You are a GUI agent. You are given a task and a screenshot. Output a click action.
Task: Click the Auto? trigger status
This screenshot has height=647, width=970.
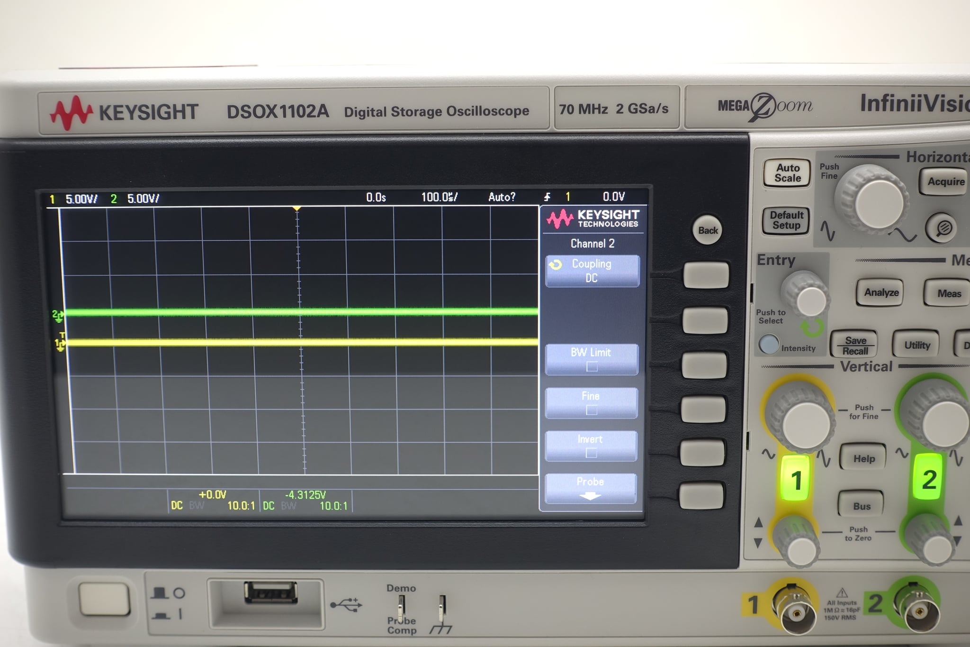click(x=502, y=197)
